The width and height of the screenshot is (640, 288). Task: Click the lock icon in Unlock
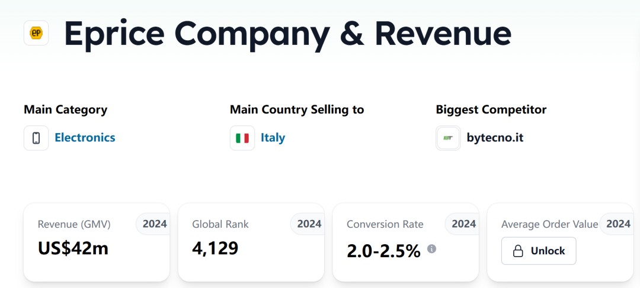click(x=518, y=251)
